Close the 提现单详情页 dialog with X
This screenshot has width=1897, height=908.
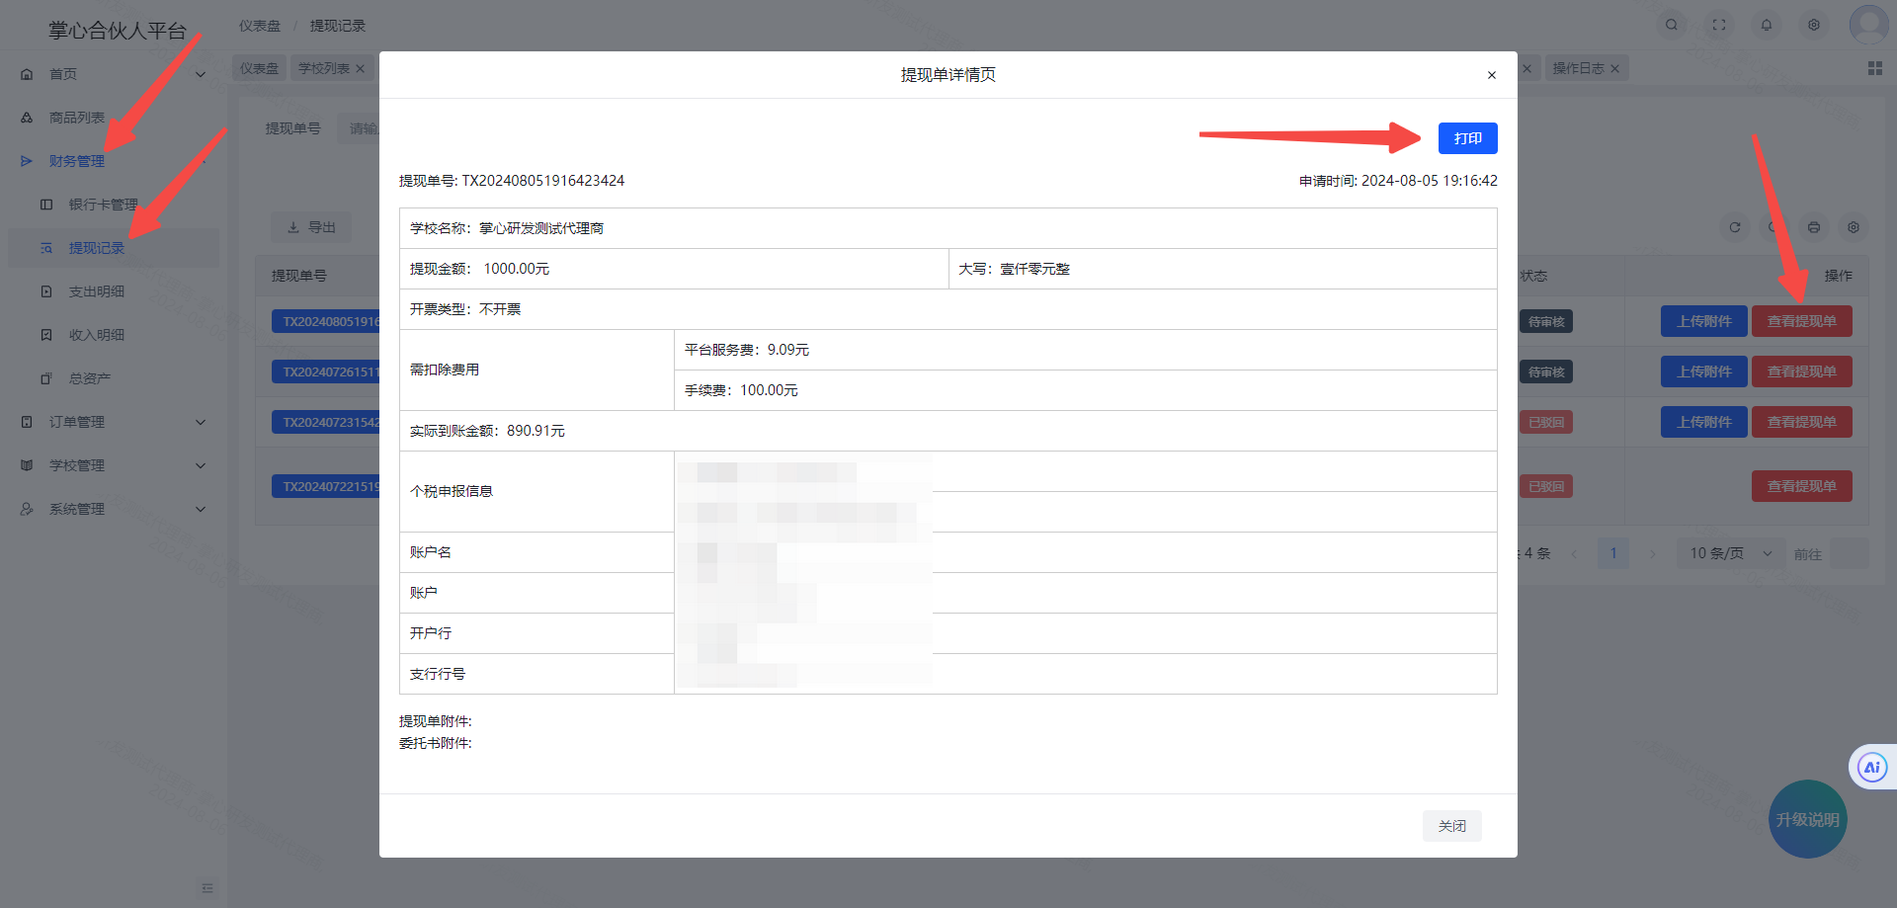click(1491, 75)
